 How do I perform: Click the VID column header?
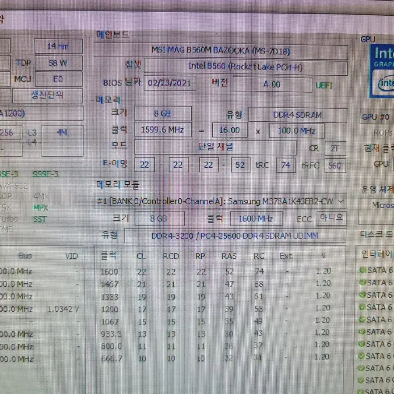click(72, 256)
